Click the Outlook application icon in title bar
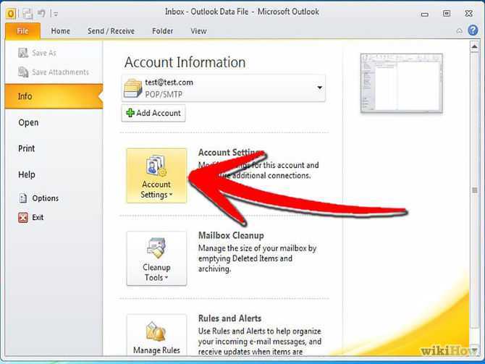Viewport: 485px width, 364px height. (x=11, y=14)
